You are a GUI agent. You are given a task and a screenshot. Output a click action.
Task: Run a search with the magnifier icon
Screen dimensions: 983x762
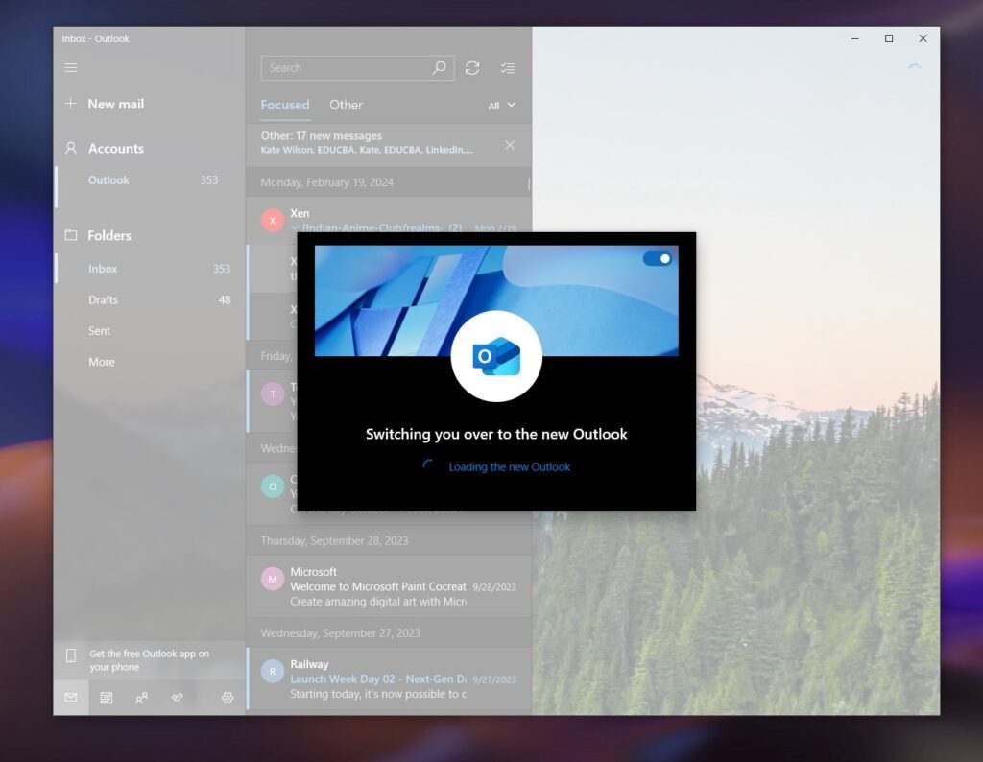click(438, 68)
